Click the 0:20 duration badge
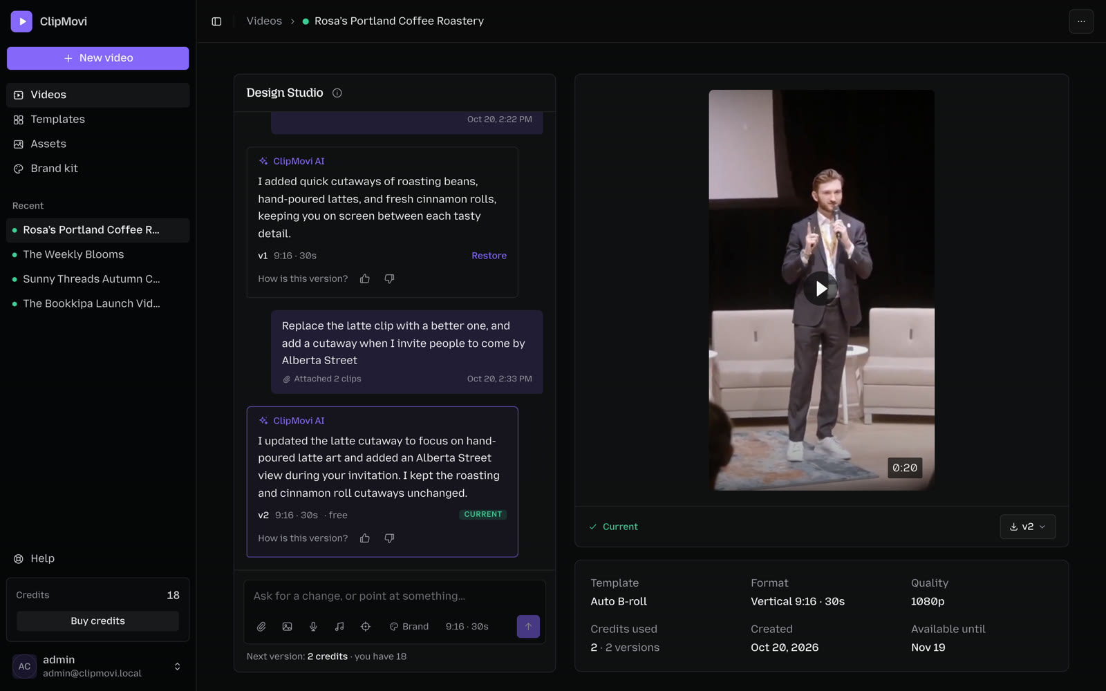Viewport: 1106px width, 691px height. 905,468
